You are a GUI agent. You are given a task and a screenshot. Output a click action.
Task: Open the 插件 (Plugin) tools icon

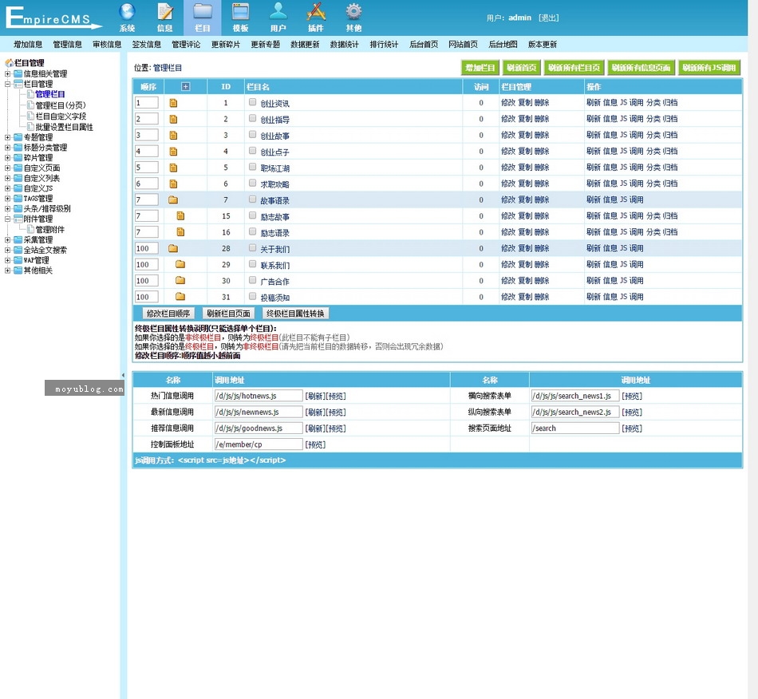click(316, 13)
